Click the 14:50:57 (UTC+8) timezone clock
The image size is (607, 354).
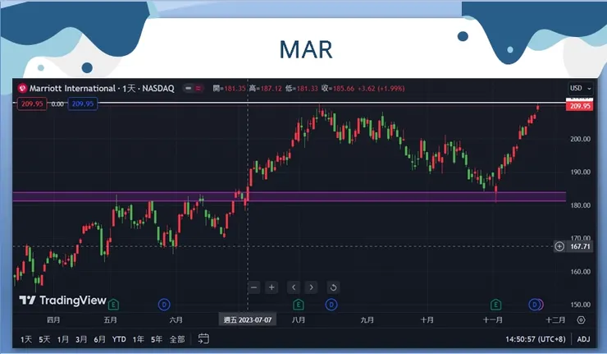(x=536, y=339)
